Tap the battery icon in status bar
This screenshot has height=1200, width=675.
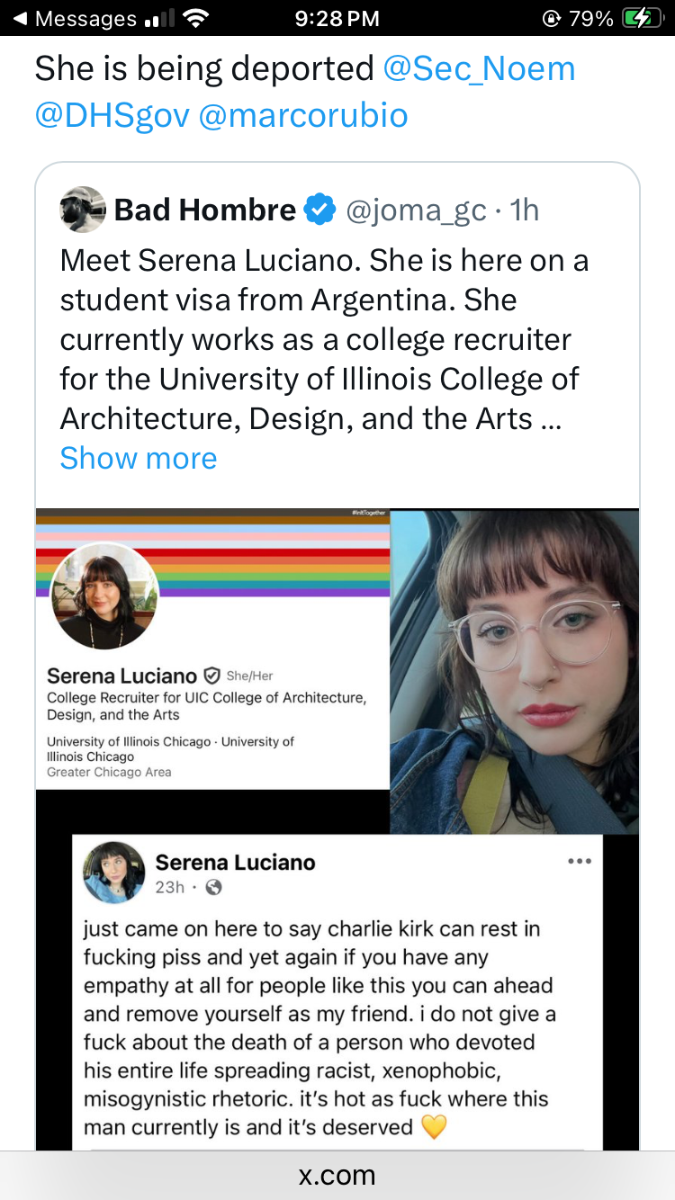point(642,18)
